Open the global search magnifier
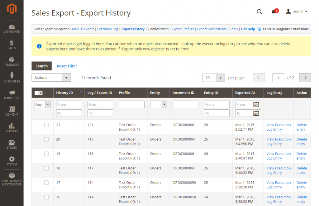Screen dimensions: 319x206 click(259, 12)
